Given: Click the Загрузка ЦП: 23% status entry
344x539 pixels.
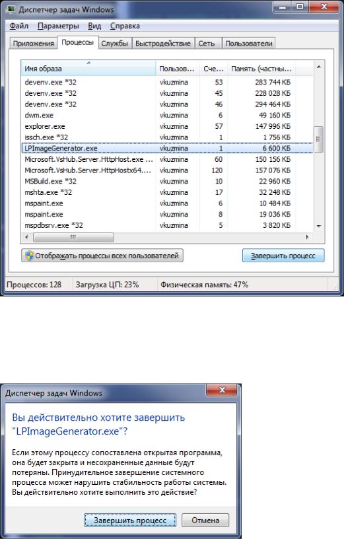Looking at the screenshot, I should 107,285.
